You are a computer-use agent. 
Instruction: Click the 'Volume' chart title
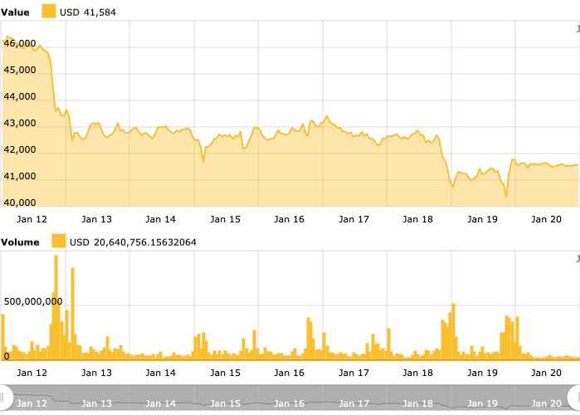tap(20, 242)
